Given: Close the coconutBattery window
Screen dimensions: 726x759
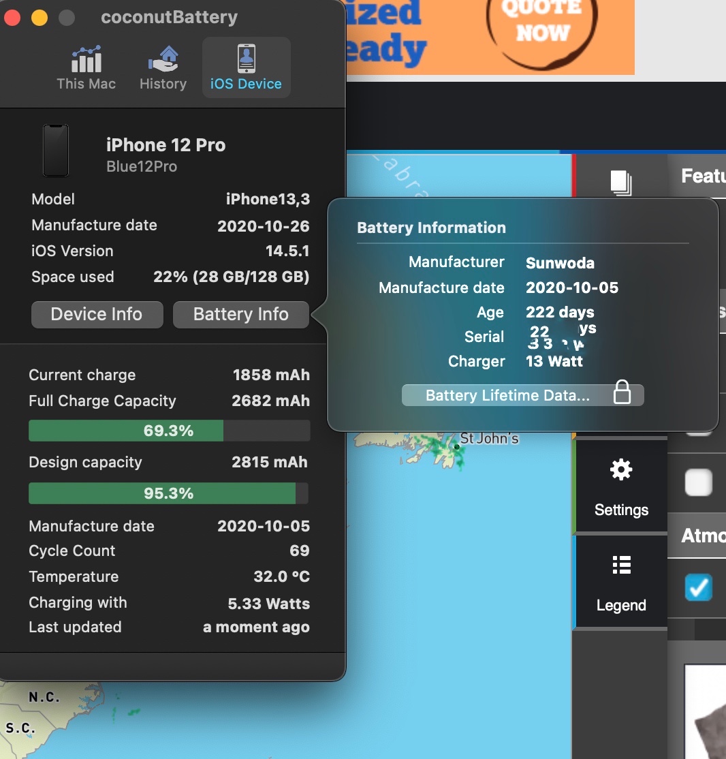Looking at the screenshot, I should [12, 18].
